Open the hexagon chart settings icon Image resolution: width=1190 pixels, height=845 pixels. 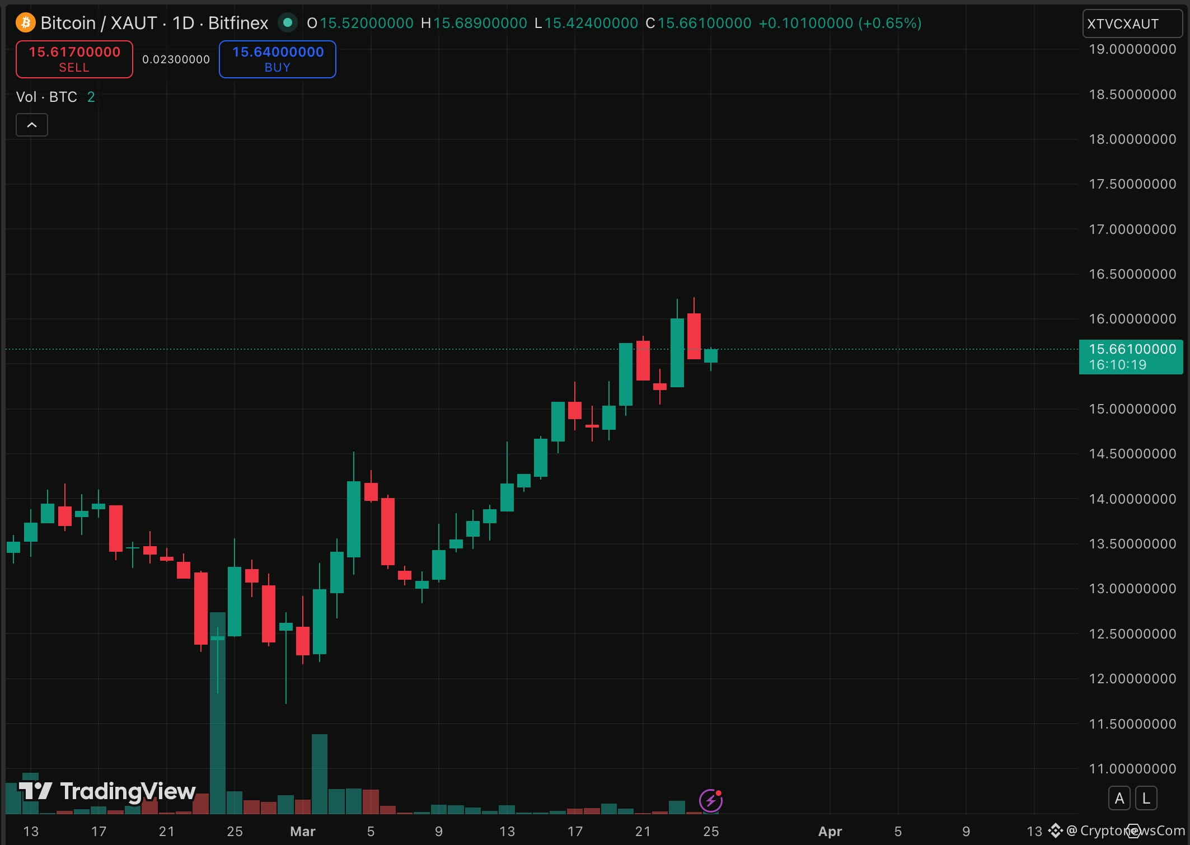pos(1133,830)
